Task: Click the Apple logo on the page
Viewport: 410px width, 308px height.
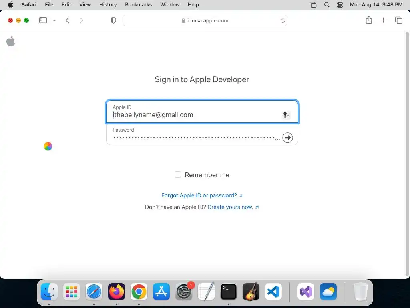Action: 11,41
